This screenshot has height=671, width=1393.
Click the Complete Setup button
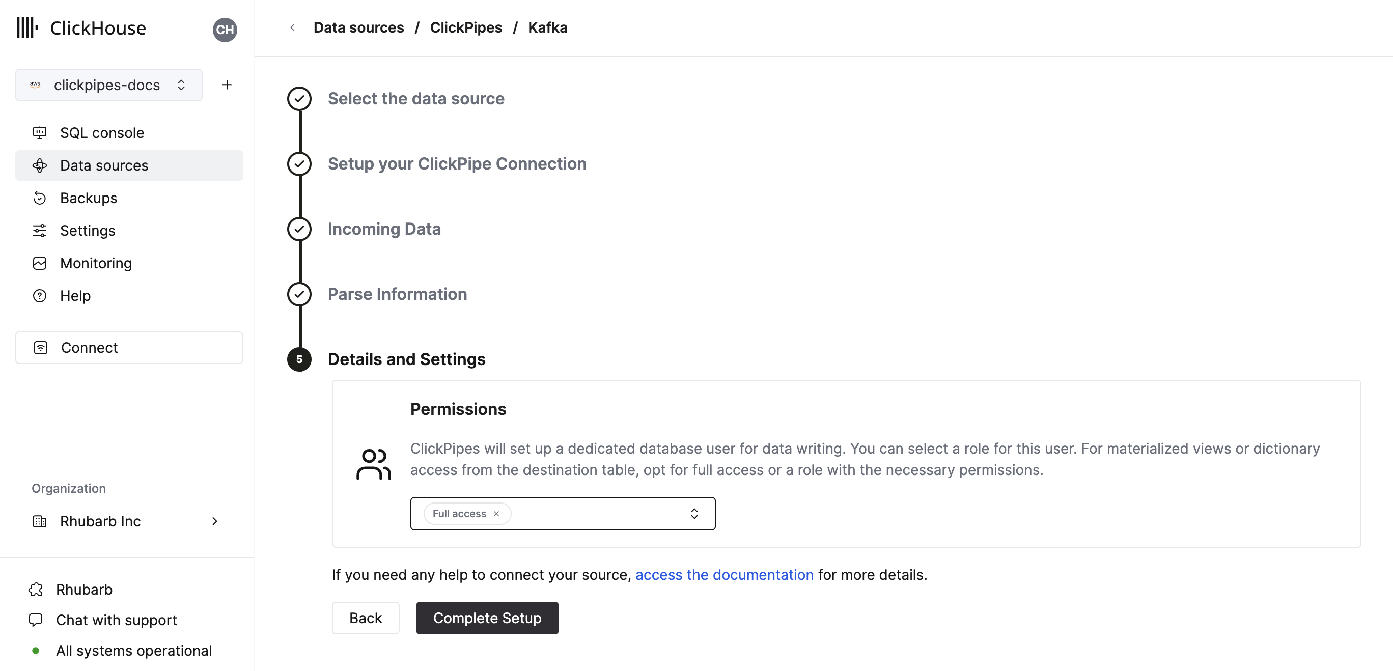pyautogui.click(x=487, y=618)
